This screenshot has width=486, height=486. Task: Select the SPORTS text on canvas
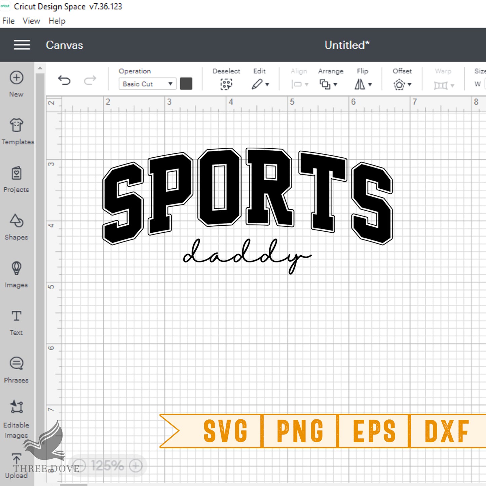[248, 196]
